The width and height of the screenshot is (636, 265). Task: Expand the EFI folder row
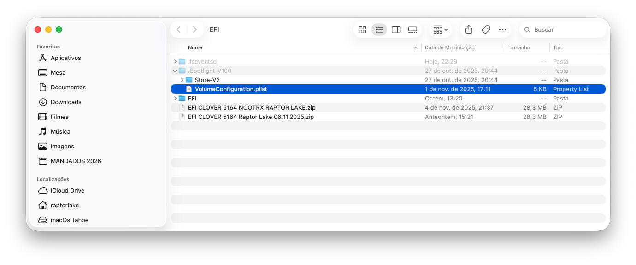click(x=175, y=98)
